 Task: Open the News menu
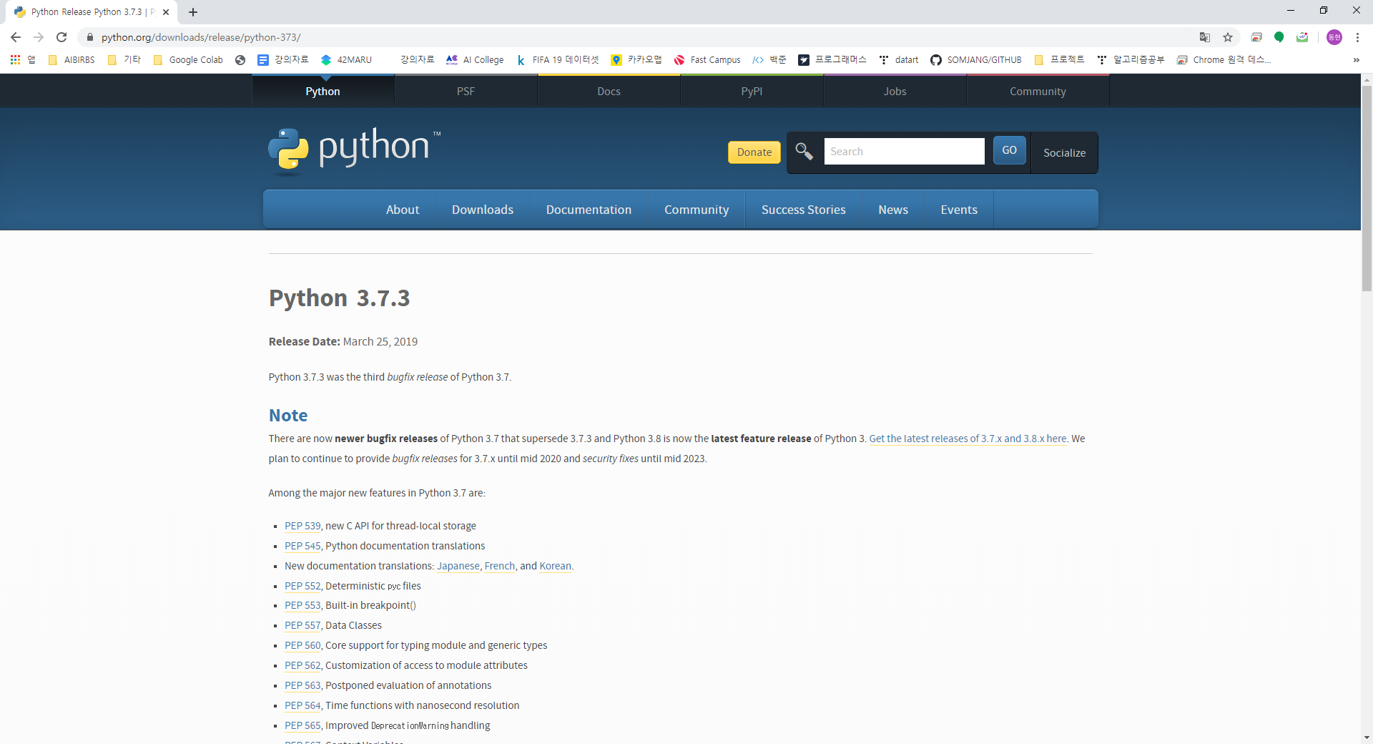coord(893,210)
